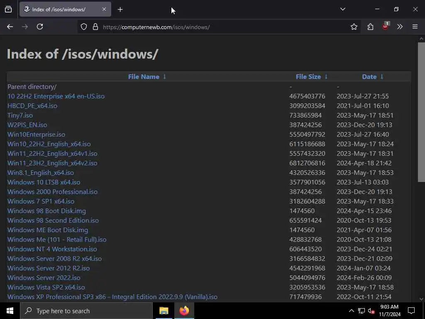Viewport: 425px width, 319px height.
Task: Open the Firefox hamburger menu
Action: (x=415, y=27)
